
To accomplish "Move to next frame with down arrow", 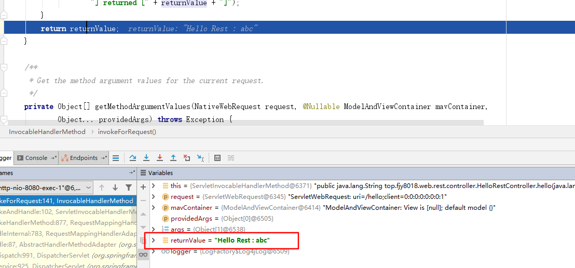I will coord(115,187).
